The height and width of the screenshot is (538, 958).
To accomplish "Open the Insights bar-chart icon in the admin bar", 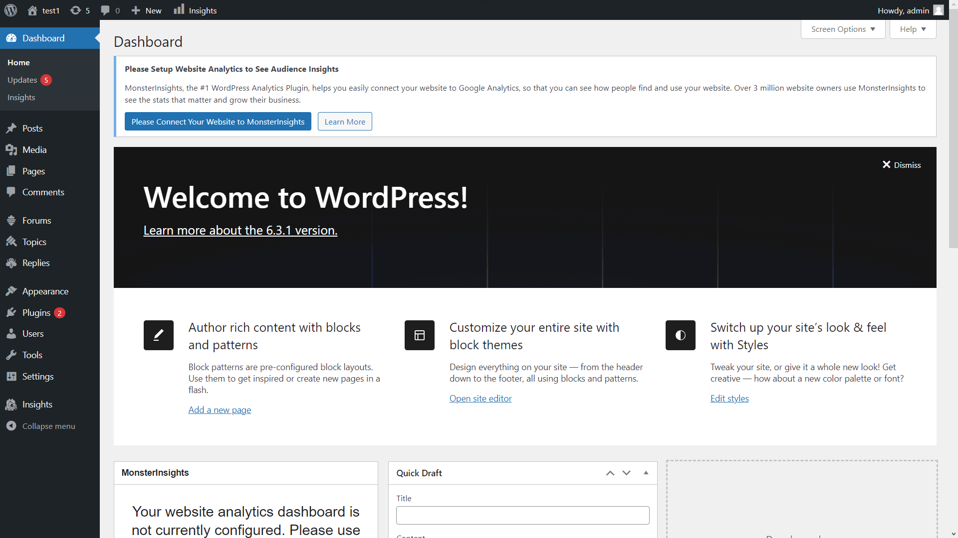I will coord(179,10).
